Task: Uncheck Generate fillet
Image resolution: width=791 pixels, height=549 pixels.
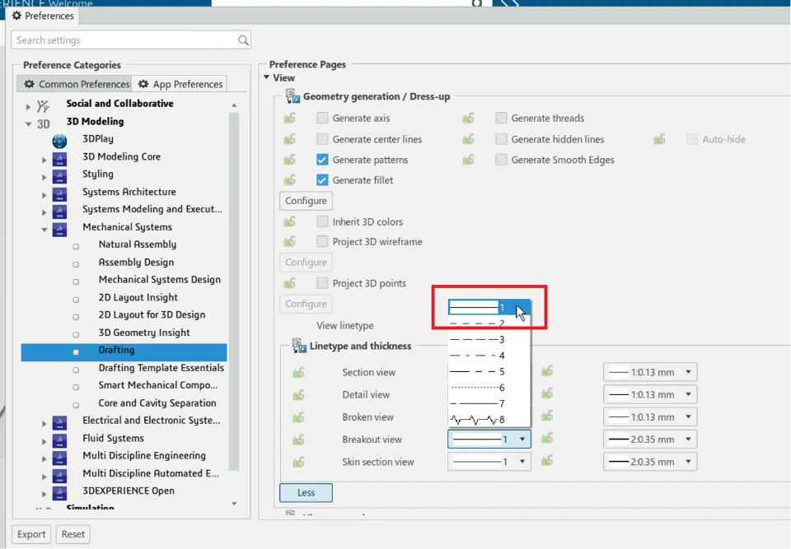Action: pyautogui.click(x=322, y=179)
